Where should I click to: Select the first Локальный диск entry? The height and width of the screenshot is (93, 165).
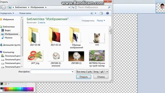tap(12, 56)
